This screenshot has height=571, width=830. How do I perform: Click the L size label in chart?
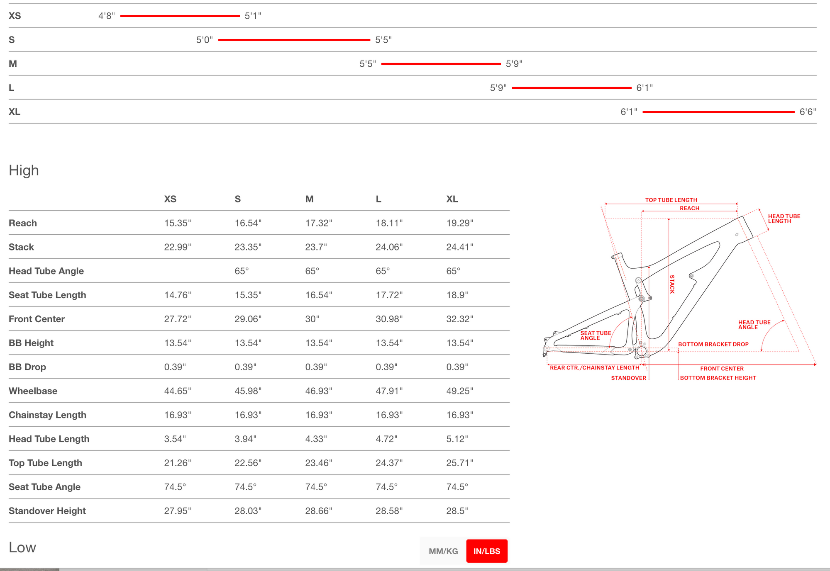tap(12, 88)
